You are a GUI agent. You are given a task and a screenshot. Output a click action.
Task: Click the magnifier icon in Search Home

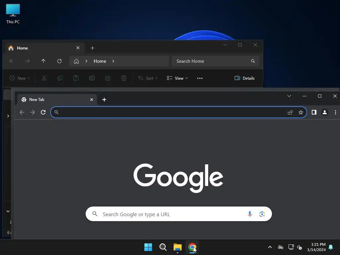click(253, 61)
